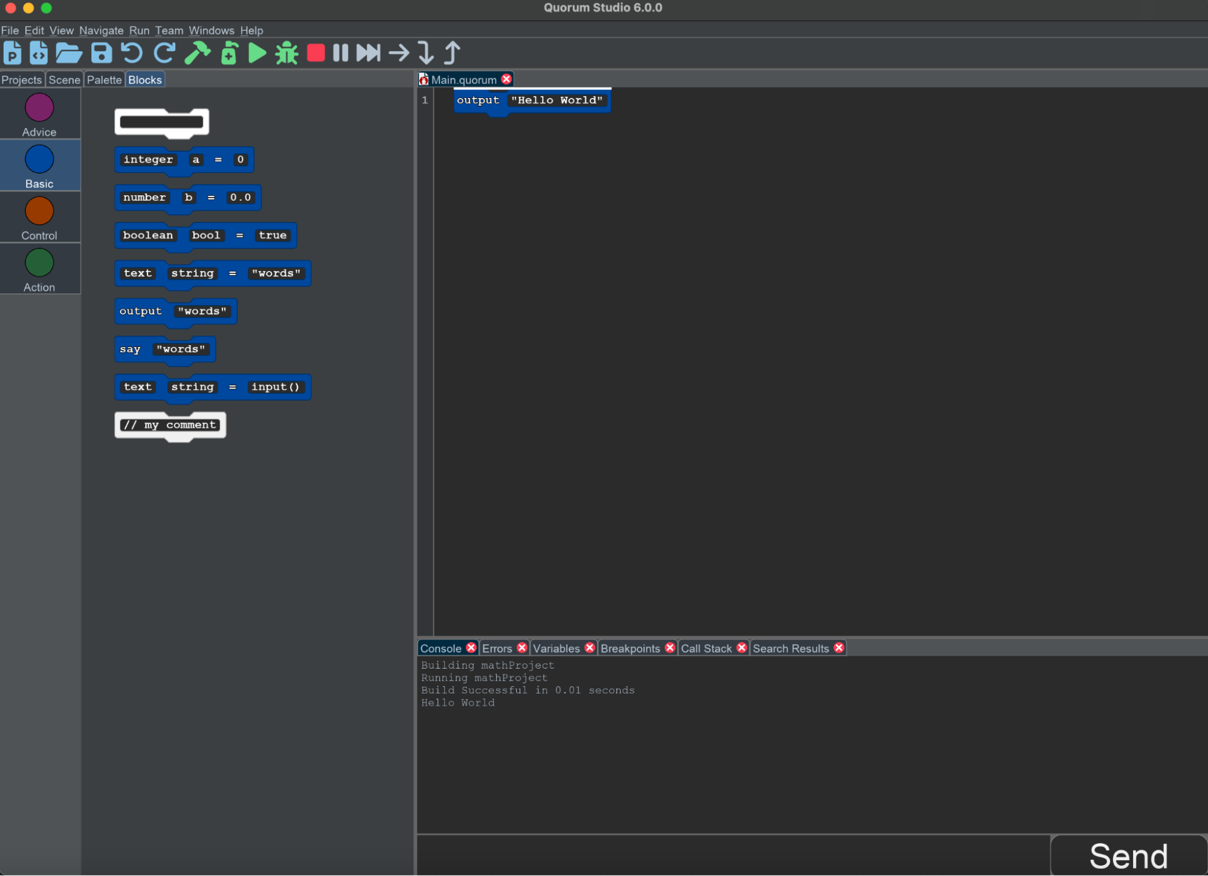
Task: Open the File menu
Action: [x=10, y=30]
